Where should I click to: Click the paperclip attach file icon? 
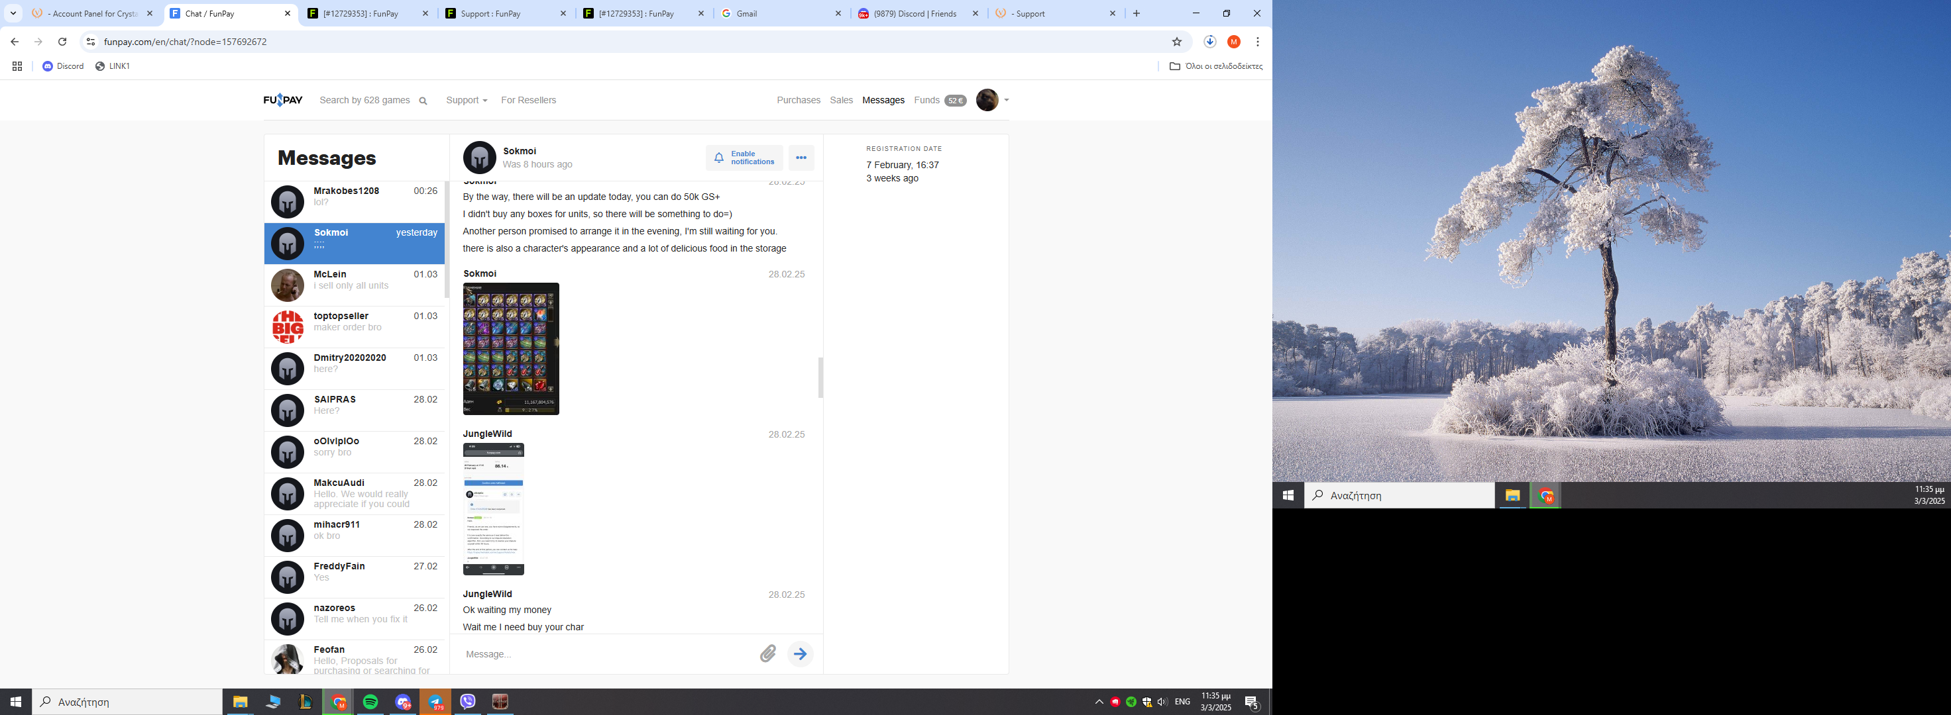click(x=768, y=653)
